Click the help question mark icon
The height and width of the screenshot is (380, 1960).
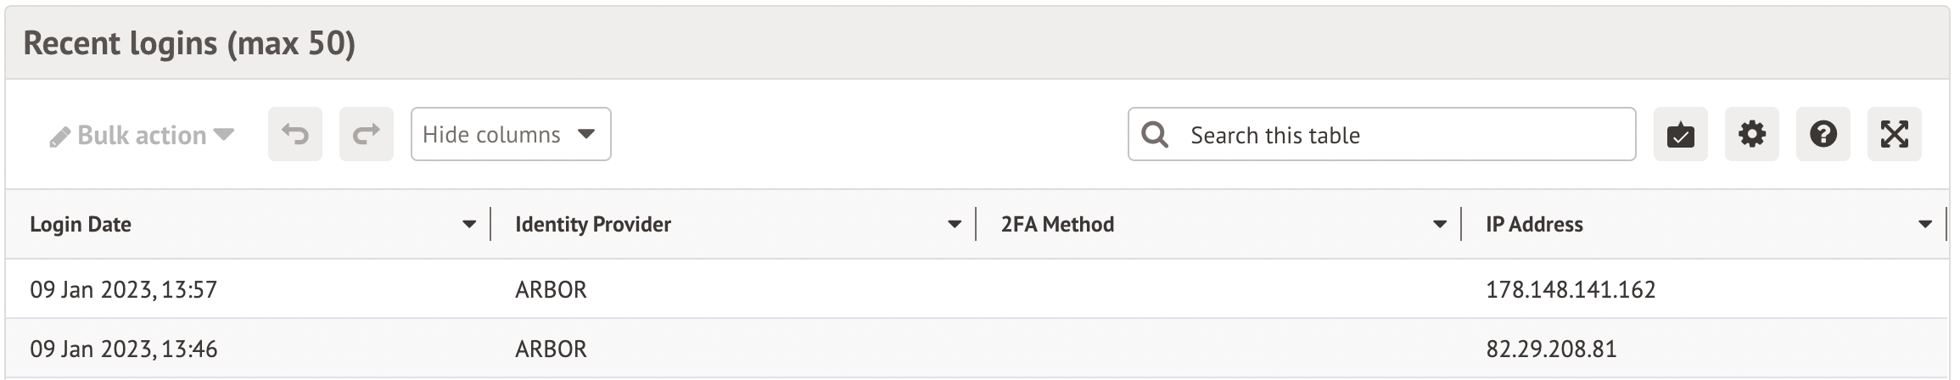coord(1823,134)
